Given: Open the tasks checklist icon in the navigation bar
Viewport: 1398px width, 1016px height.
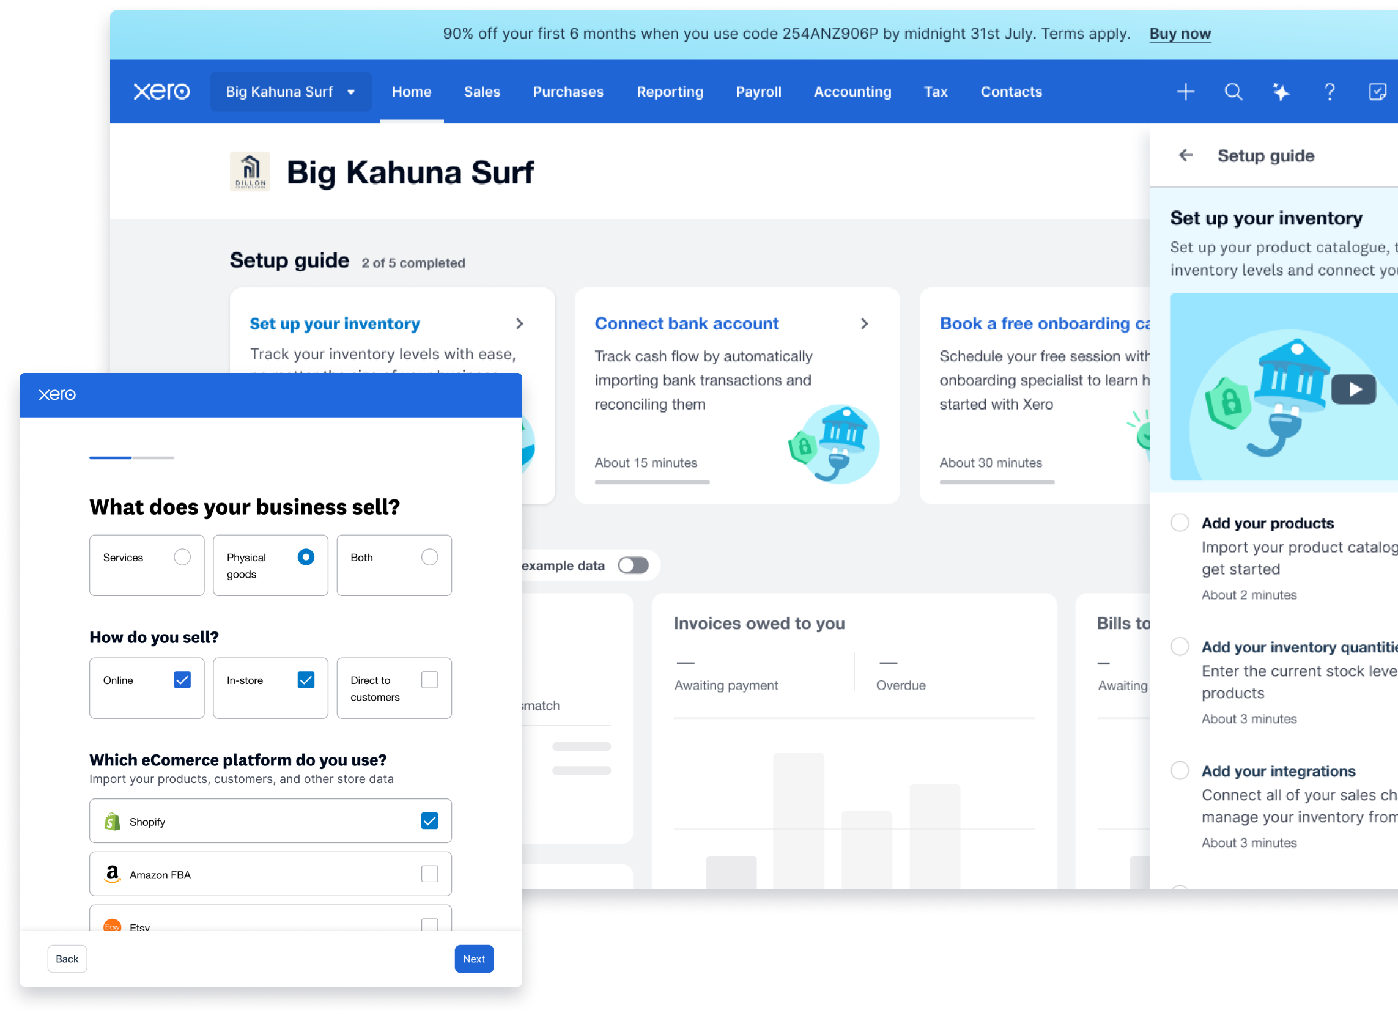Looking at the screenshot, I should click(1378, 92).
